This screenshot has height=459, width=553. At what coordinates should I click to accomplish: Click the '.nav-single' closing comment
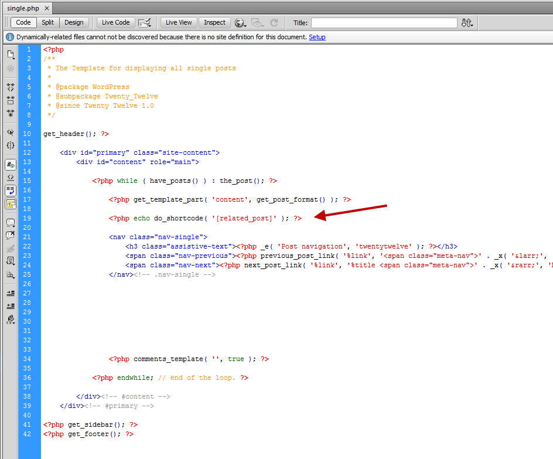tap(175, 274)
